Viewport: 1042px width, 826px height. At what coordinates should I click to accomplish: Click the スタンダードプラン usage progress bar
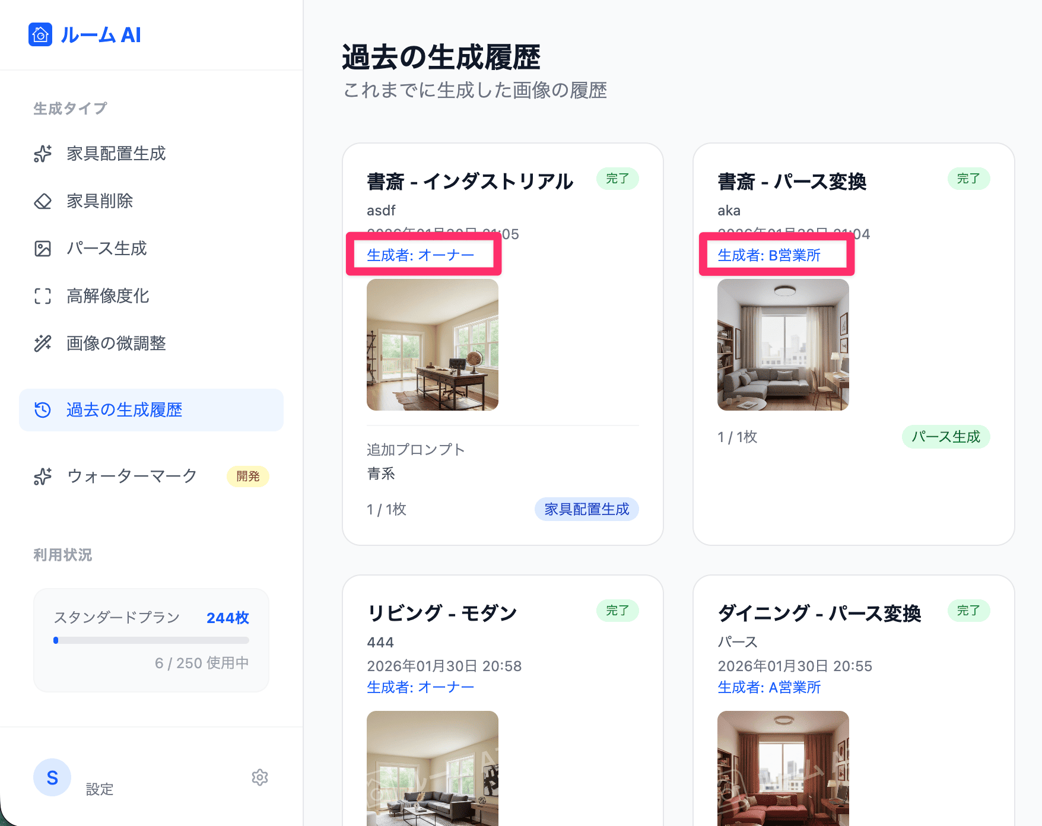(151, 640)
